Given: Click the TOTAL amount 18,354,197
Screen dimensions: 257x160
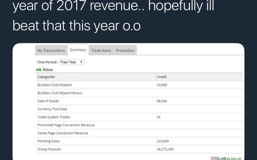Looking at the screenshot, I should [234, 158].
